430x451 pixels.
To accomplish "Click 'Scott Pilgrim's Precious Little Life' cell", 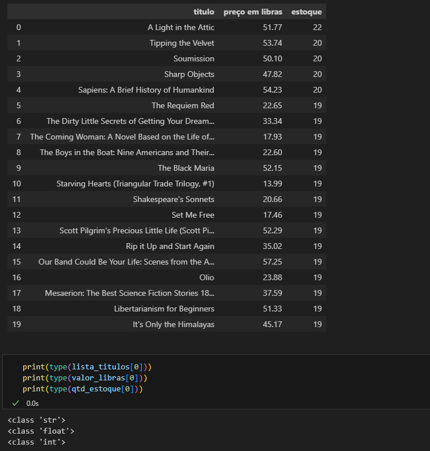I will [x=137, y=230].
